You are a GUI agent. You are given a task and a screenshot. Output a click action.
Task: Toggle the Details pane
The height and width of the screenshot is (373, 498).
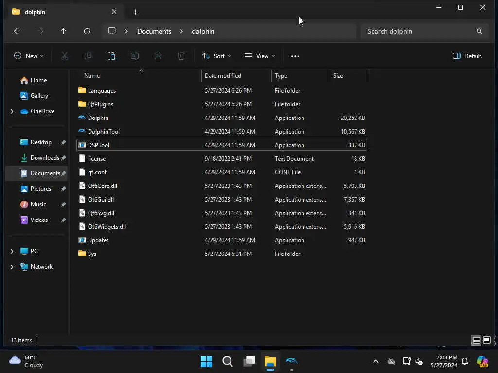click(x=467, y=56)
